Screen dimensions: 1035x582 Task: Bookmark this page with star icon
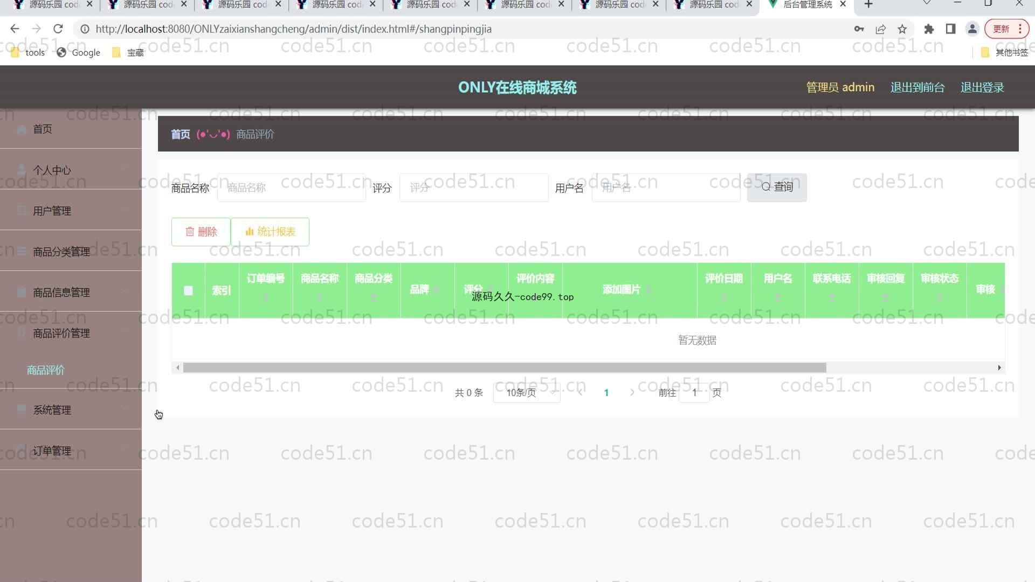coord(902,29)
